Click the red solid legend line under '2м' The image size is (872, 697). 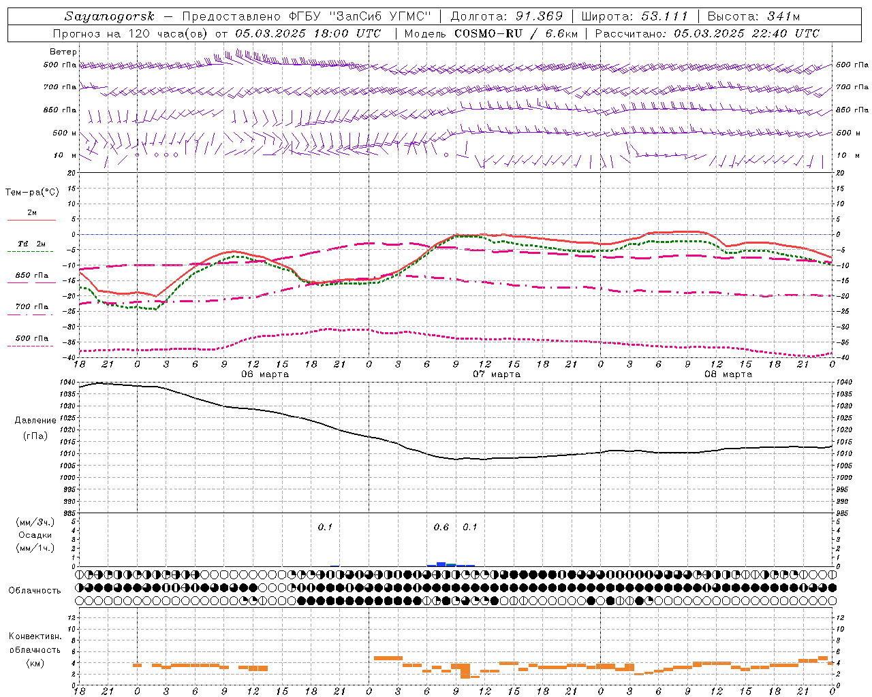point(31,220)
